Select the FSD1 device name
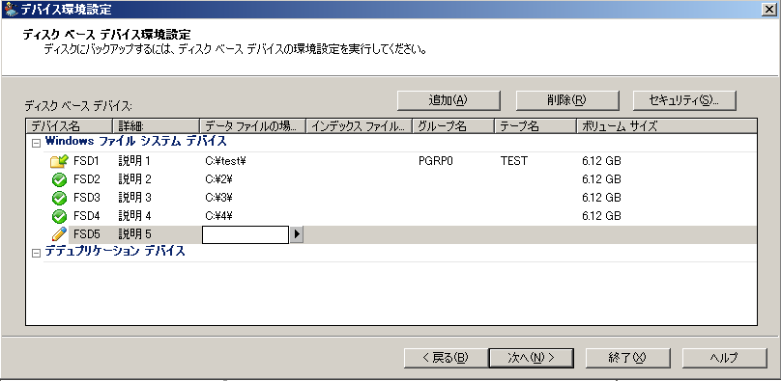Image resolution: width=781 pixels, height=381 pixels. pyautogui.click(x=87, y=161)
